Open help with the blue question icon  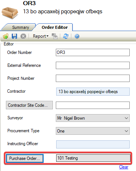pos(77,37)
